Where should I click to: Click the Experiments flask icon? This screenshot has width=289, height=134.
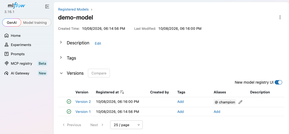coord(7,45)
